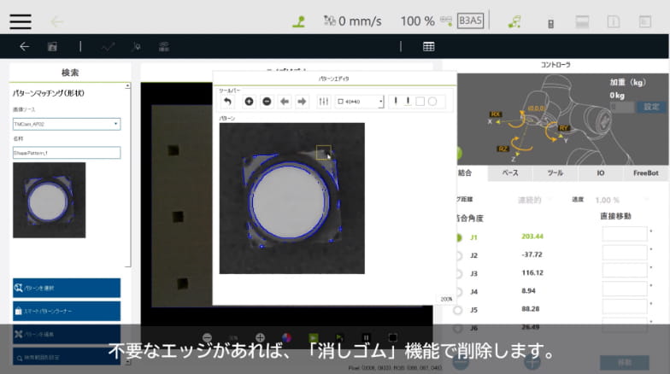
Task: Zoom out with minus icon in pattern editor
Action: pos(267,102)
